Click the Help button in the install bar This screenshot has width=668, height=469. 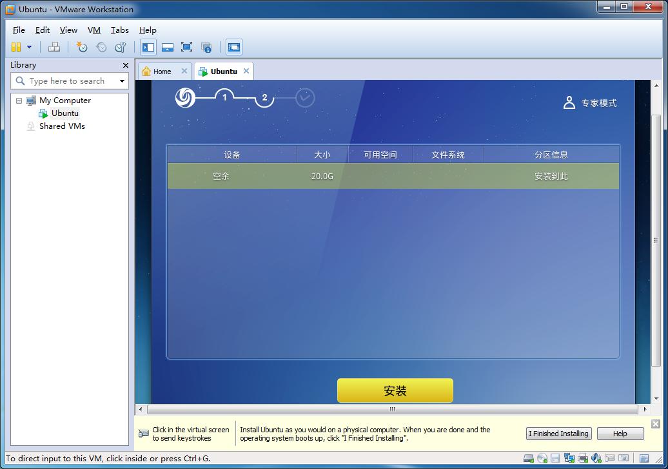click(x=620, y=434)
